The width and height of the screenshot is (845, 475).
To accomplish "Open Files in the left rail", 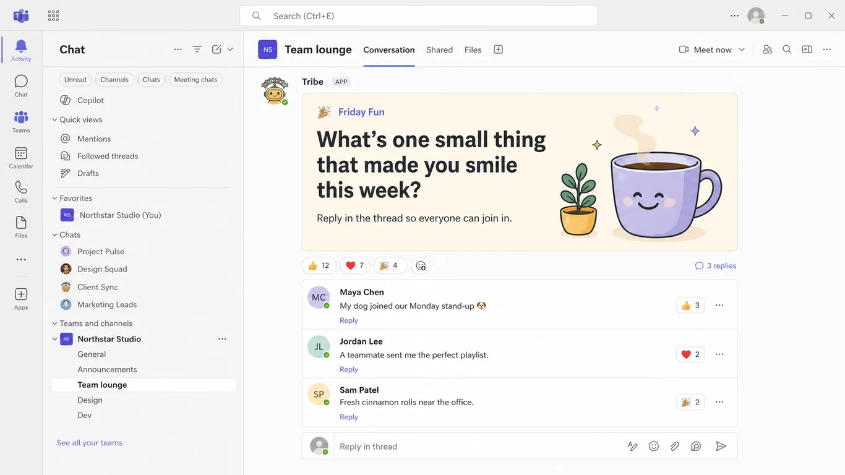I will pyautogui.click(x=21, y=227).
